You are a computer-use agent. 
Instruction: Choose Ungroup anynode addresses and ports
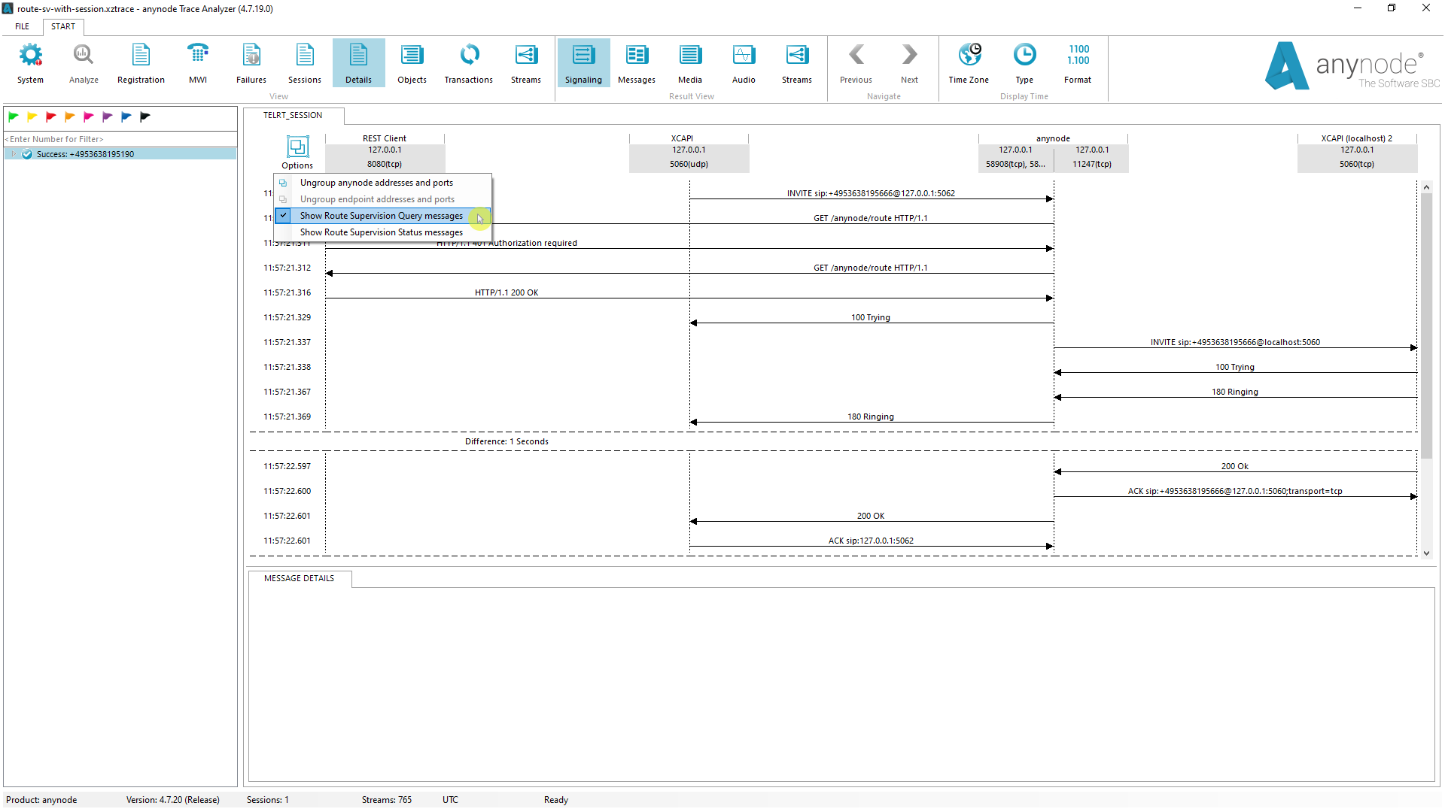[x=382, y=183]
